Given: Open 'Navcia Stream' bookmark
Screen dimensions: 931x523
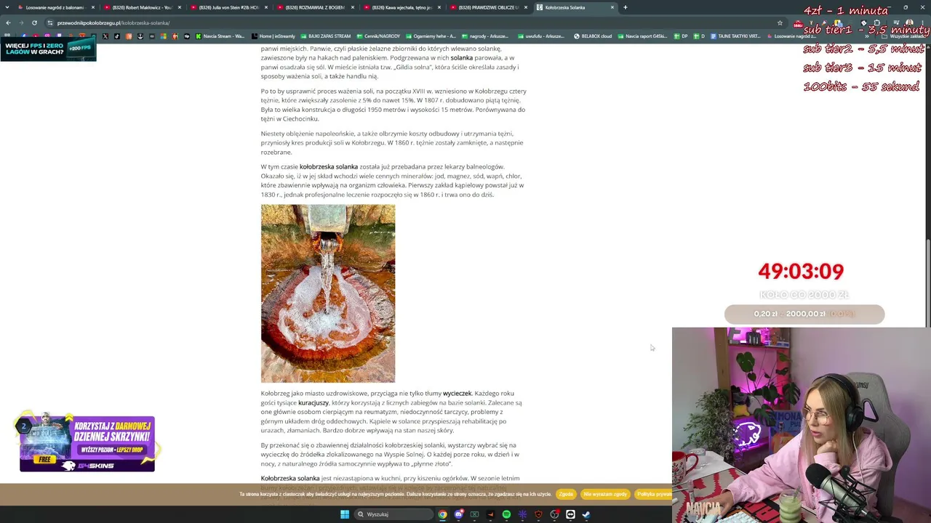Looking at the screenshot, I should click(x=220, y=36).
